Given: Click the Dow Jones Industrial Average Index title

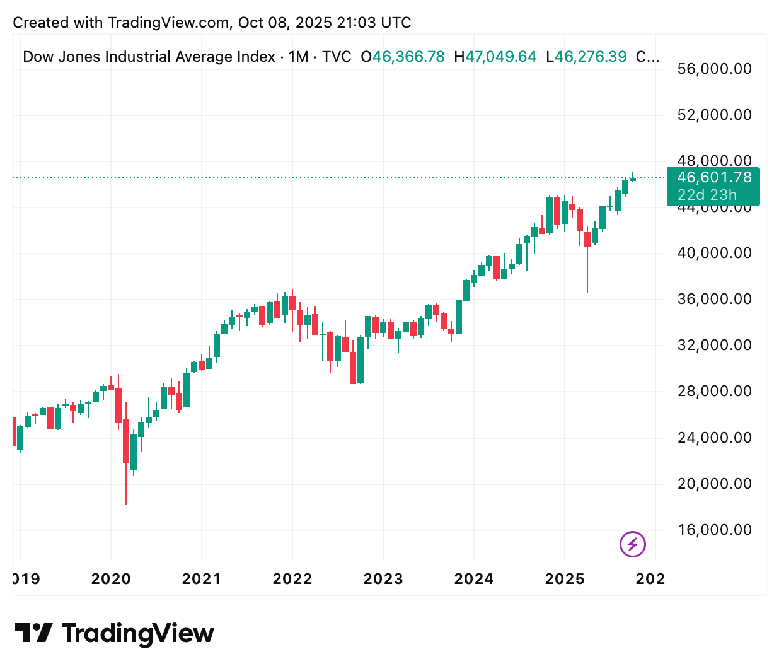Looking at the screenshot, I should (x=149, y=57).
